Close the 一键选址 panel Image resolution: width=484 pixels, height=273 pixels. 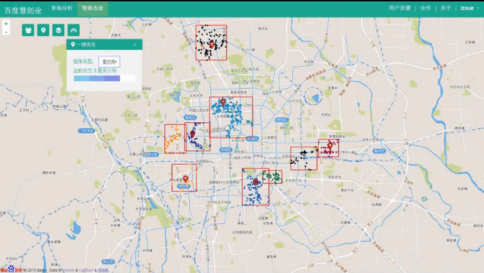coord(134,44)
